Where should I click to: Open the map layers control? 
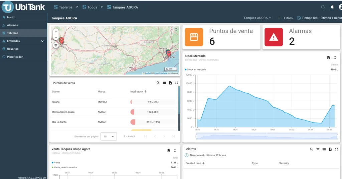click(56, 45)
